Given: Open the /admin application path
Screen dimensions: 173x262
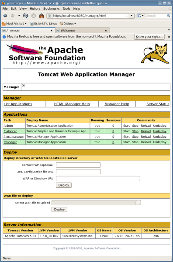Looking at the screenshot, I should point(8,126).
